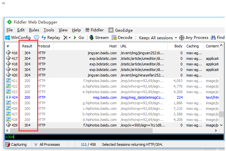226x151 pixels.
Task: Click body size 4,093 in row 421
Action: coord(178,81)
